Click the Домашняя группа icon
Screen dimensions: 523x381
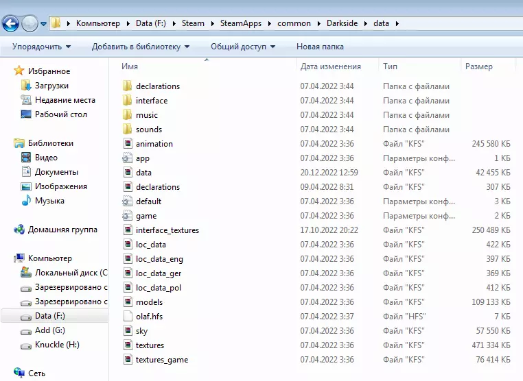(19, 230)
